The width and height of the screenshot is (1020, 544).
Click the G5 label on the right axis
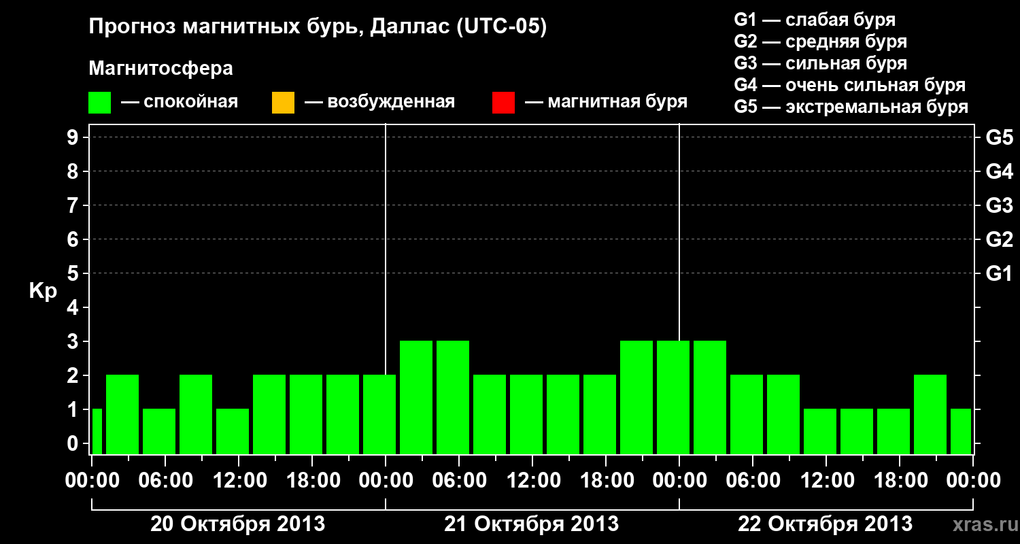[999, 138]
